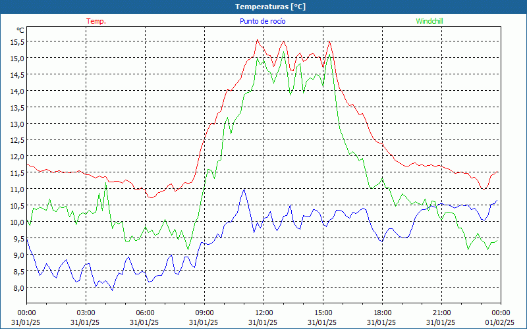Select the 06:00 time axis label
Screen dimensions: 527x329
pyautogui.click(x=146, y=313)
